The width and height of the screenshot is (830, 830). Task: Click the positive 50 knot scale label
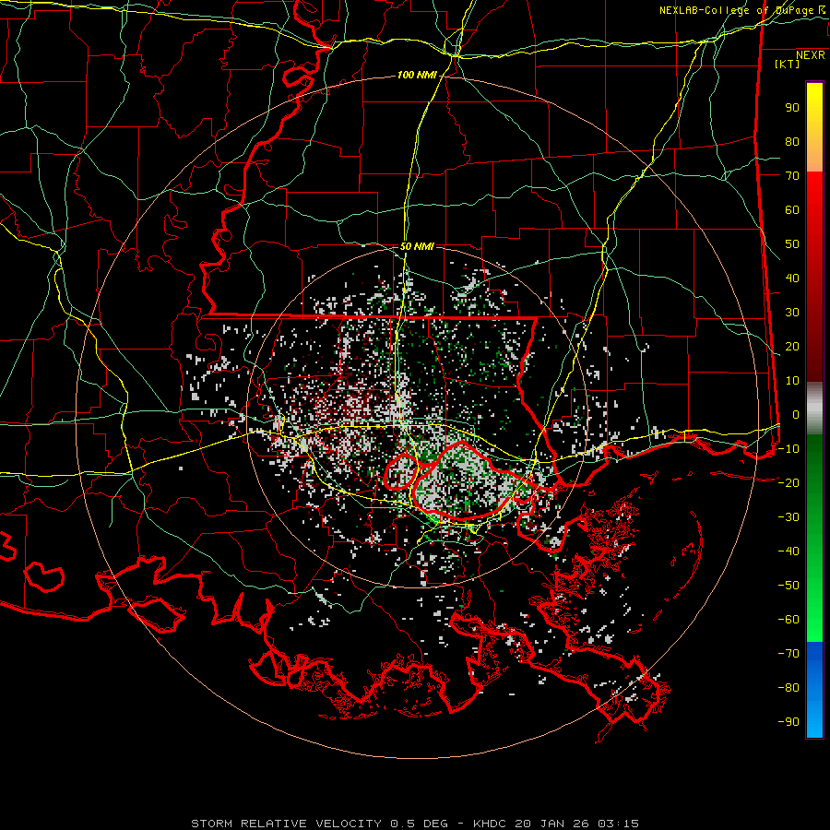pyautogui.click(x=792, y=244)
